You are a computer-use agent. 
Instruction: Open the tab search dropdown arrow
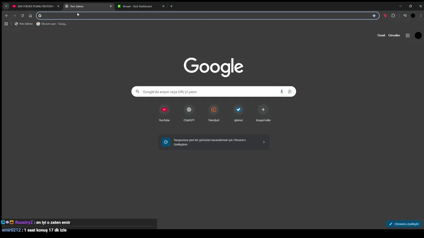pos(6,6)
